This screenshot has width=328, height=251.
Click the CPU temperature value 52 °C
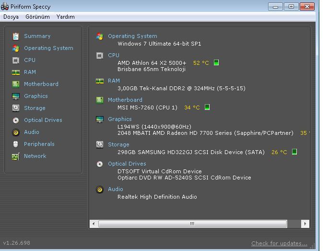[201, 63]
